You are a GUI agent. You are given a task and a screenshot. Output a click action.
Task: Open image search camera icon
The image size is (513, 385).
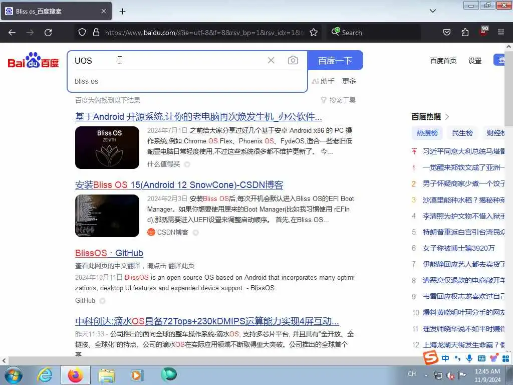pos(293,60)
